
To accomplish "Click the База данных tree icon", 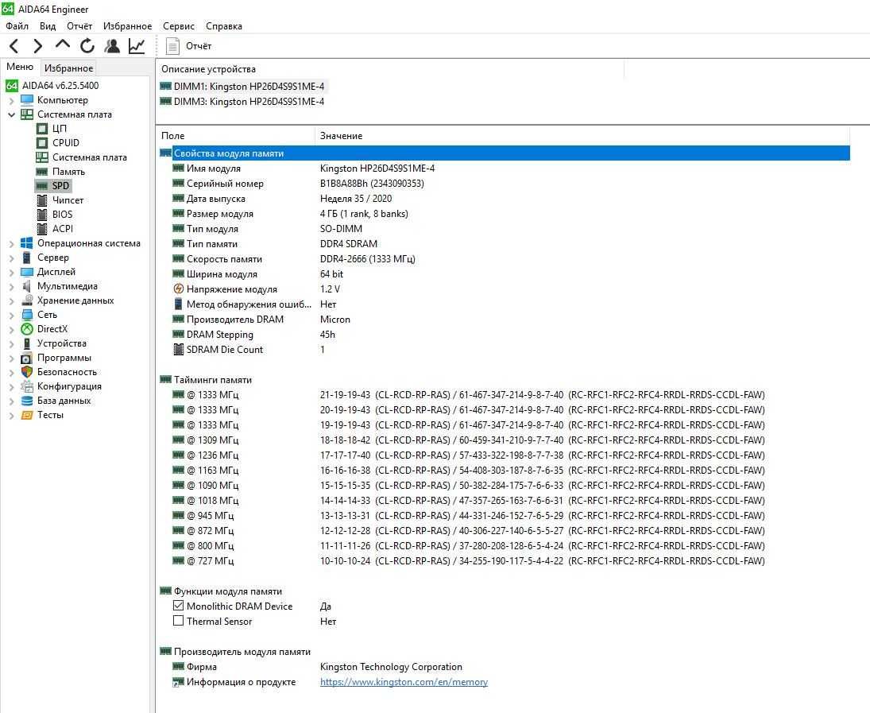I will point(27,401).
